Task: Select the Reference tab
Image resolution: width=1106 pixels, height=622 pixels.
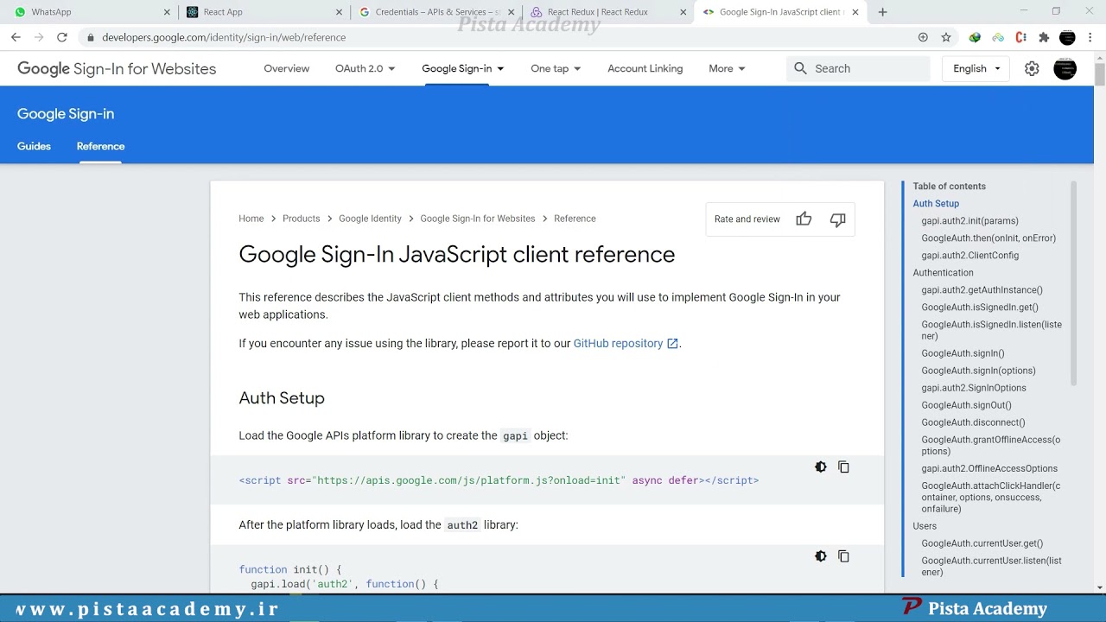Action: coord(100,146)
